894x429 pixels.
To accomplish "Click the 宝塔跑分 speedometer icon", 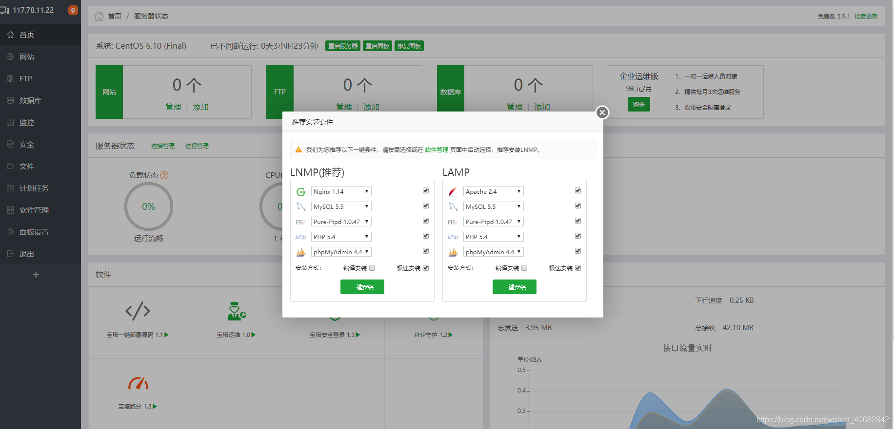I will click(138, 383).
